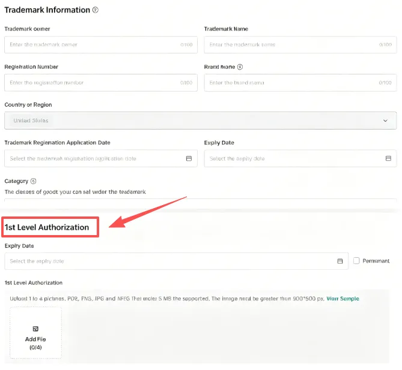Click the Registration Number input field
Image resolution: width=402 pixels, height=370 pixels.
click(90, 83)
